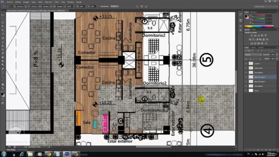This screenshot has width=279, height=157.
Task: Select the Eraser tool
Action: click(3, 53)
